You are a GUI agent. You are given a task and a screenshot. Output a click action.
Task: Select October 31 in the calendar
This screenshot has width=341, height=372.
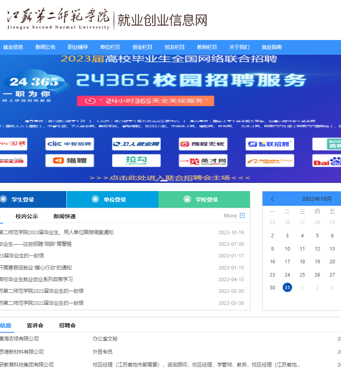[287, 287]
